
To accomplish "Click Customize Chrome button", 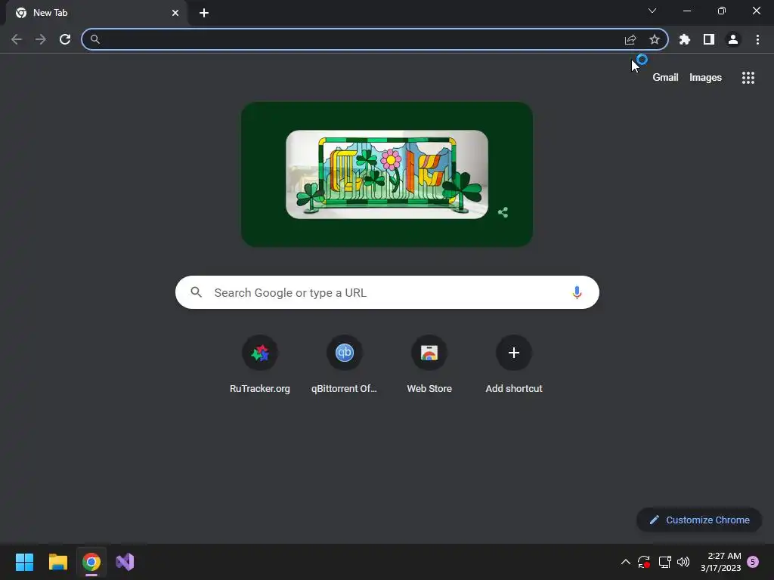I will pos(699,520).
